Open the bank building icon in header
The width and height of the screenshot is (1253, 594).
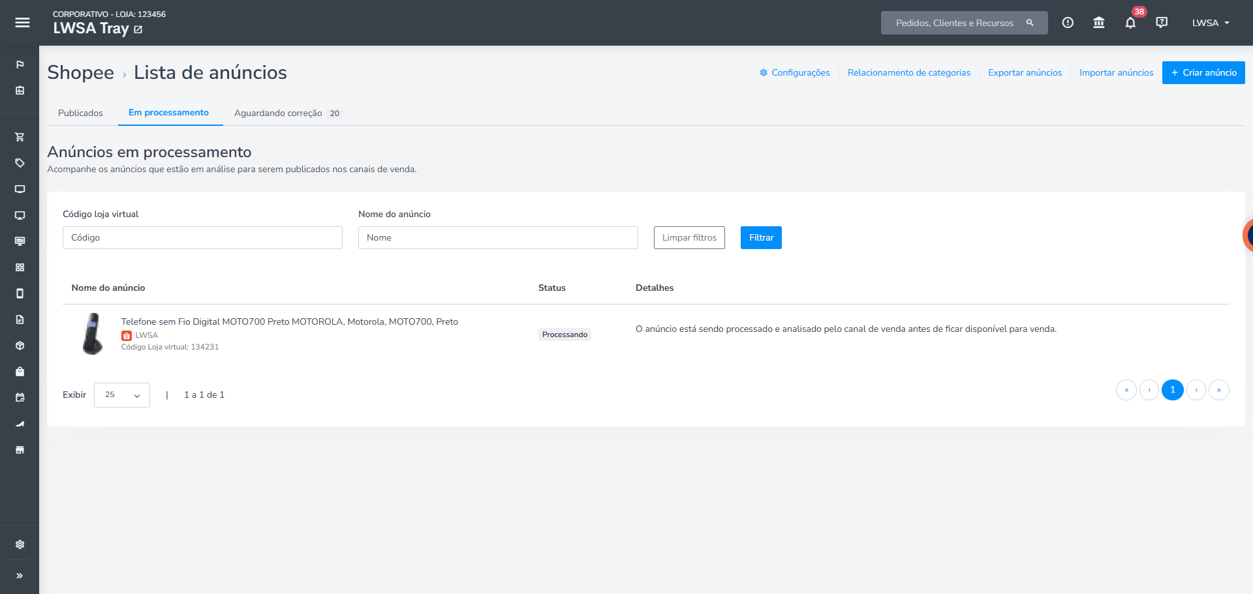pyautogui.click(x=1099, y=23)
